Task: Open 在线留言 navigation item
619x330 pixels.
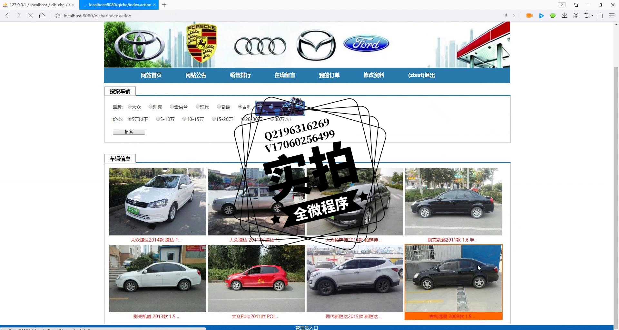Action: (285, 75)
